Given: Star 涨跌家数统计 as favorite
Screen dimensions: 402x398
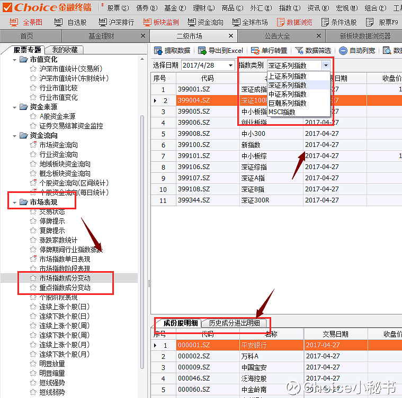Looking at the screenshot, I should [33, 240].
